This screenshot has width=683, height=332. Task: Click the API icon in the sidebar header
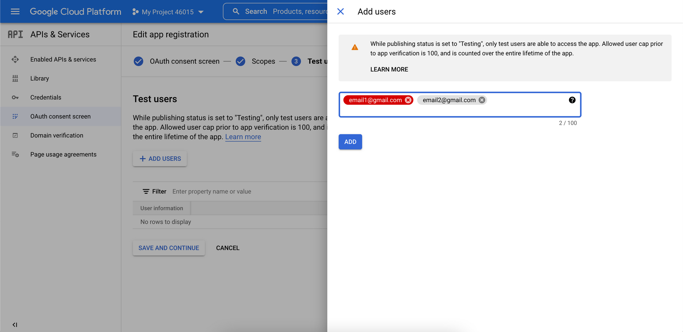point(15,35)
